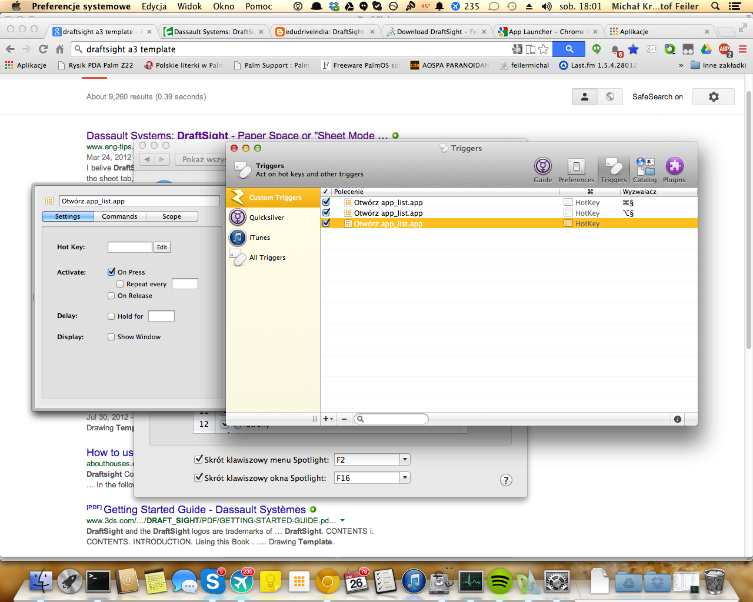Screen dimensions: 753x602
Task: Open the Catalog toolbar icon
Action: pos(645,170)
